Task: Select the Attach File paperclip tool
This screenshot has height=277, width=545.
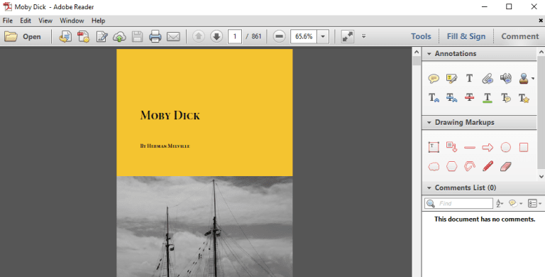Action: [x=488, y=79]
